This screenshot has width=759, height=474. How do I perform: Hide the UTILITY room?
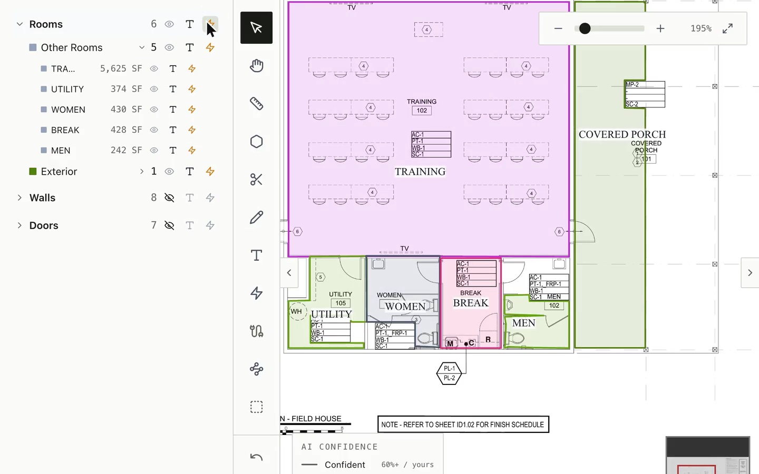tap(154, 89)
